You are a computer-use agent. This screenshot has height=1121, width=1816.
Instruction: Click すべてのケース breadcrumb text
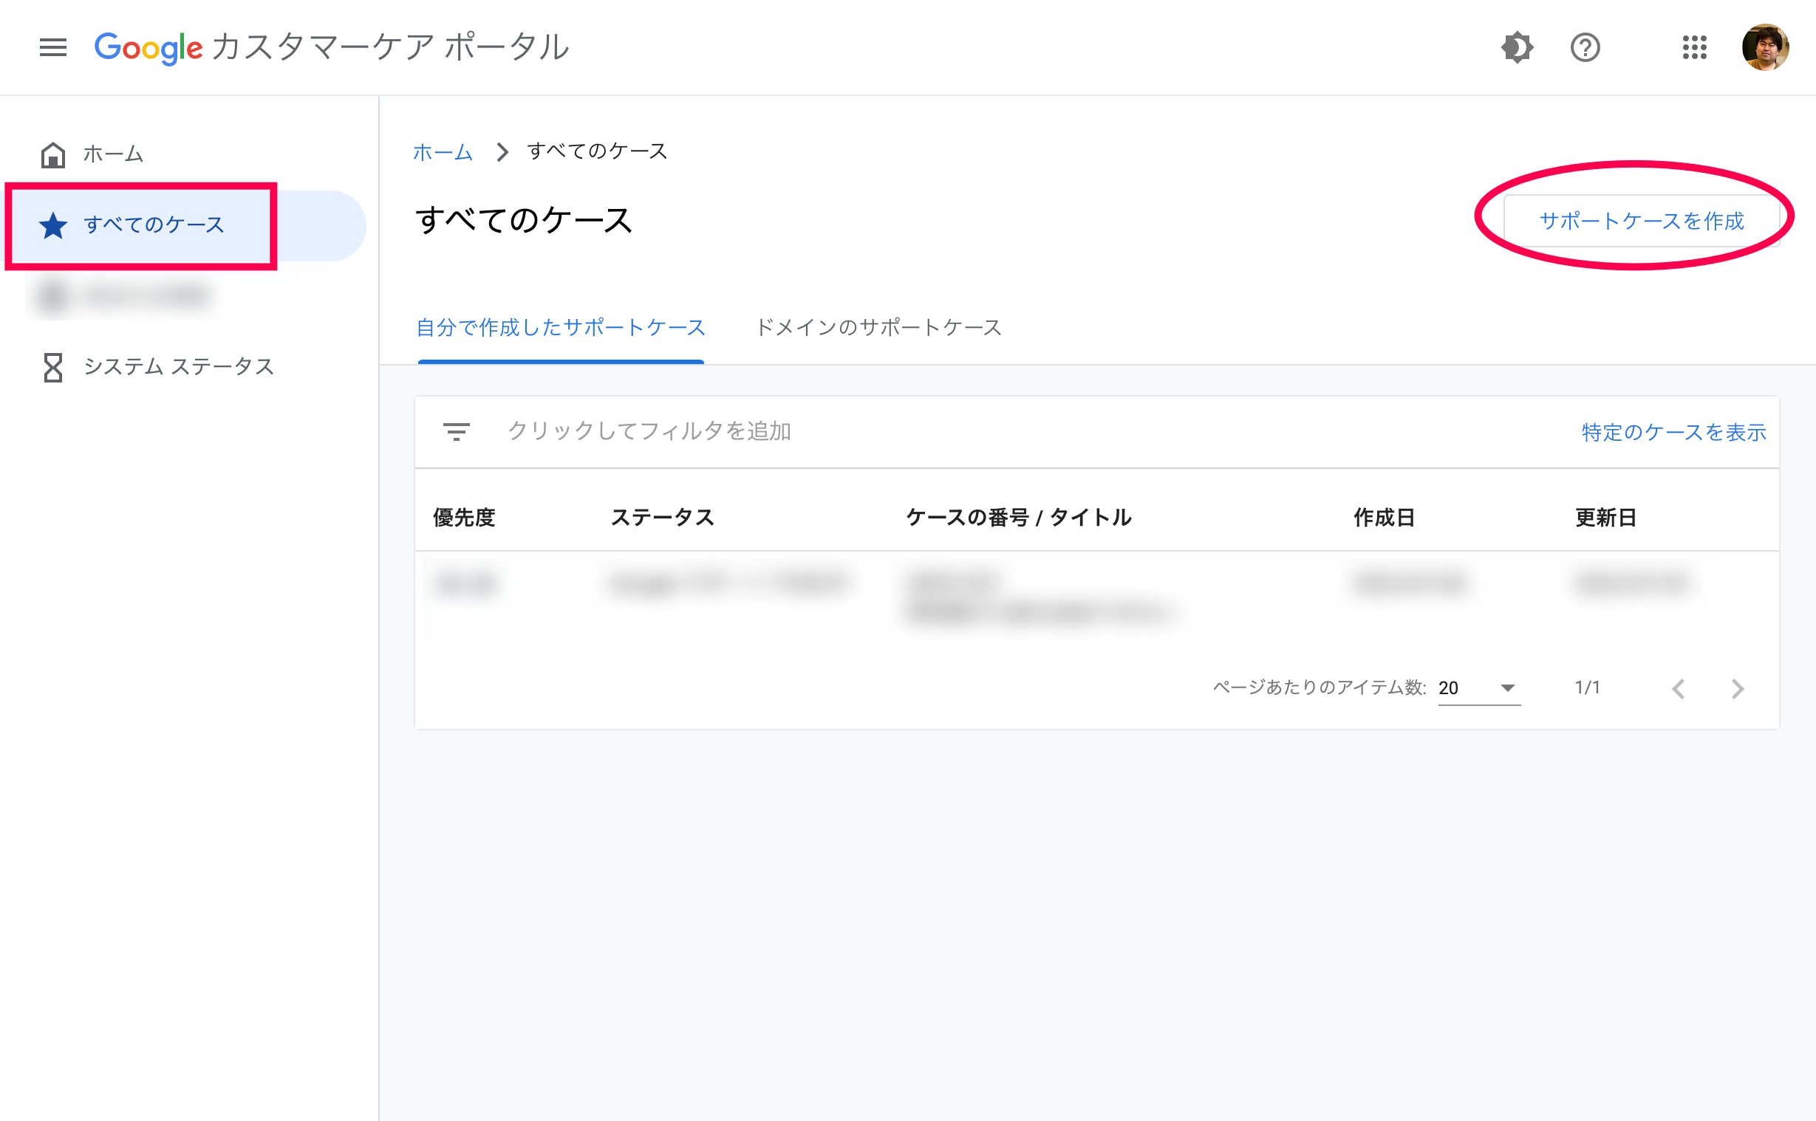[x=597, y=152]
